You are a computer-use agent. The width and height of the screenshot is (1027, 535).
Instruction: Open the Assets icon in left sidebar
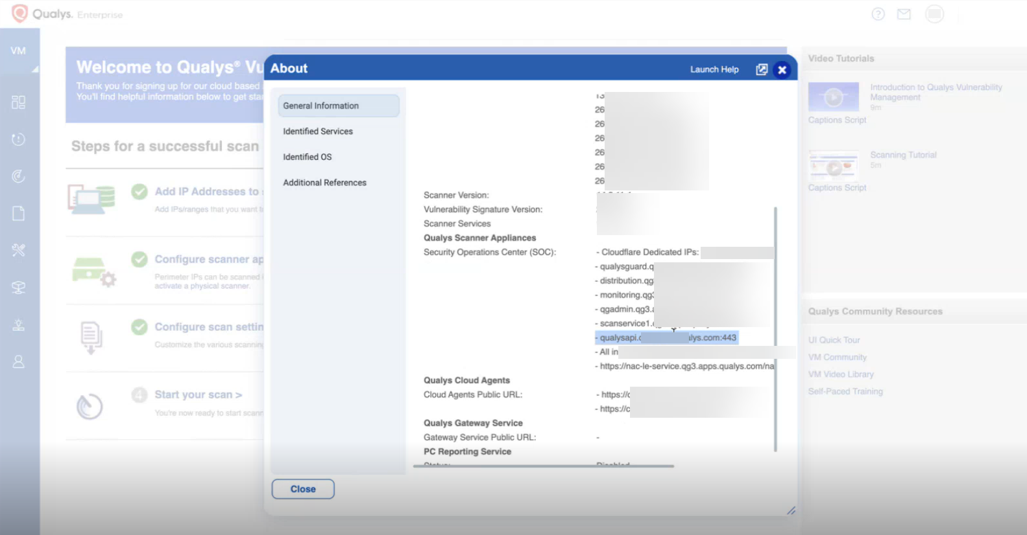pyautogui.click(x=19, y=288)
